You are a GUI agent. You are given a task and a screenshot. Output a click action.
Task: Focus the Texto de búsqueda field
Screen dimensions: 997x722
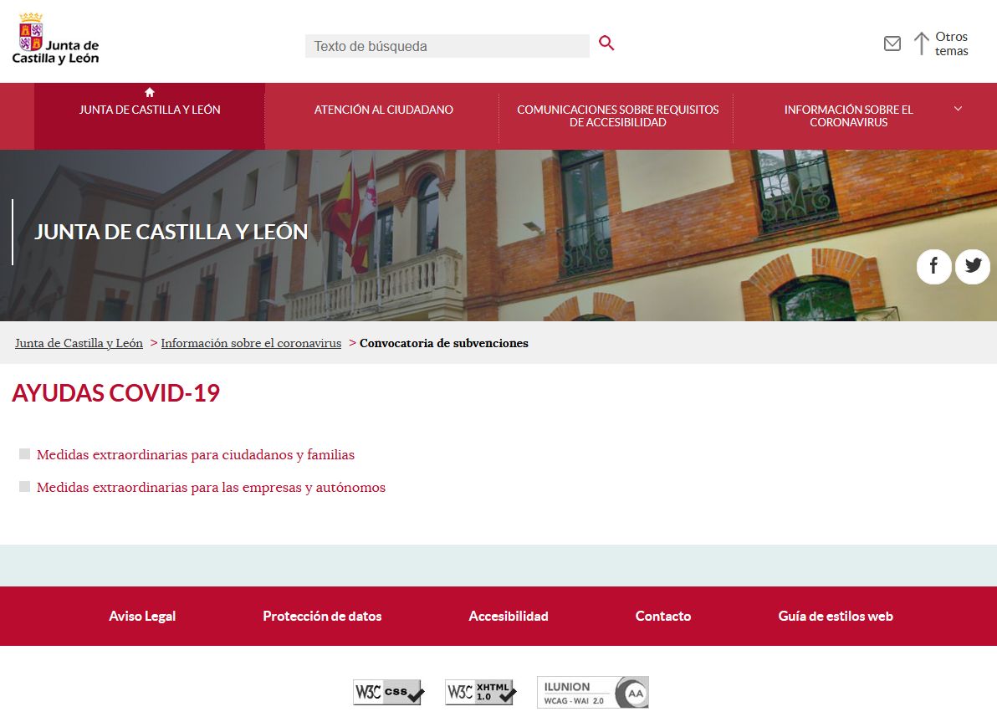click(447, 46)
